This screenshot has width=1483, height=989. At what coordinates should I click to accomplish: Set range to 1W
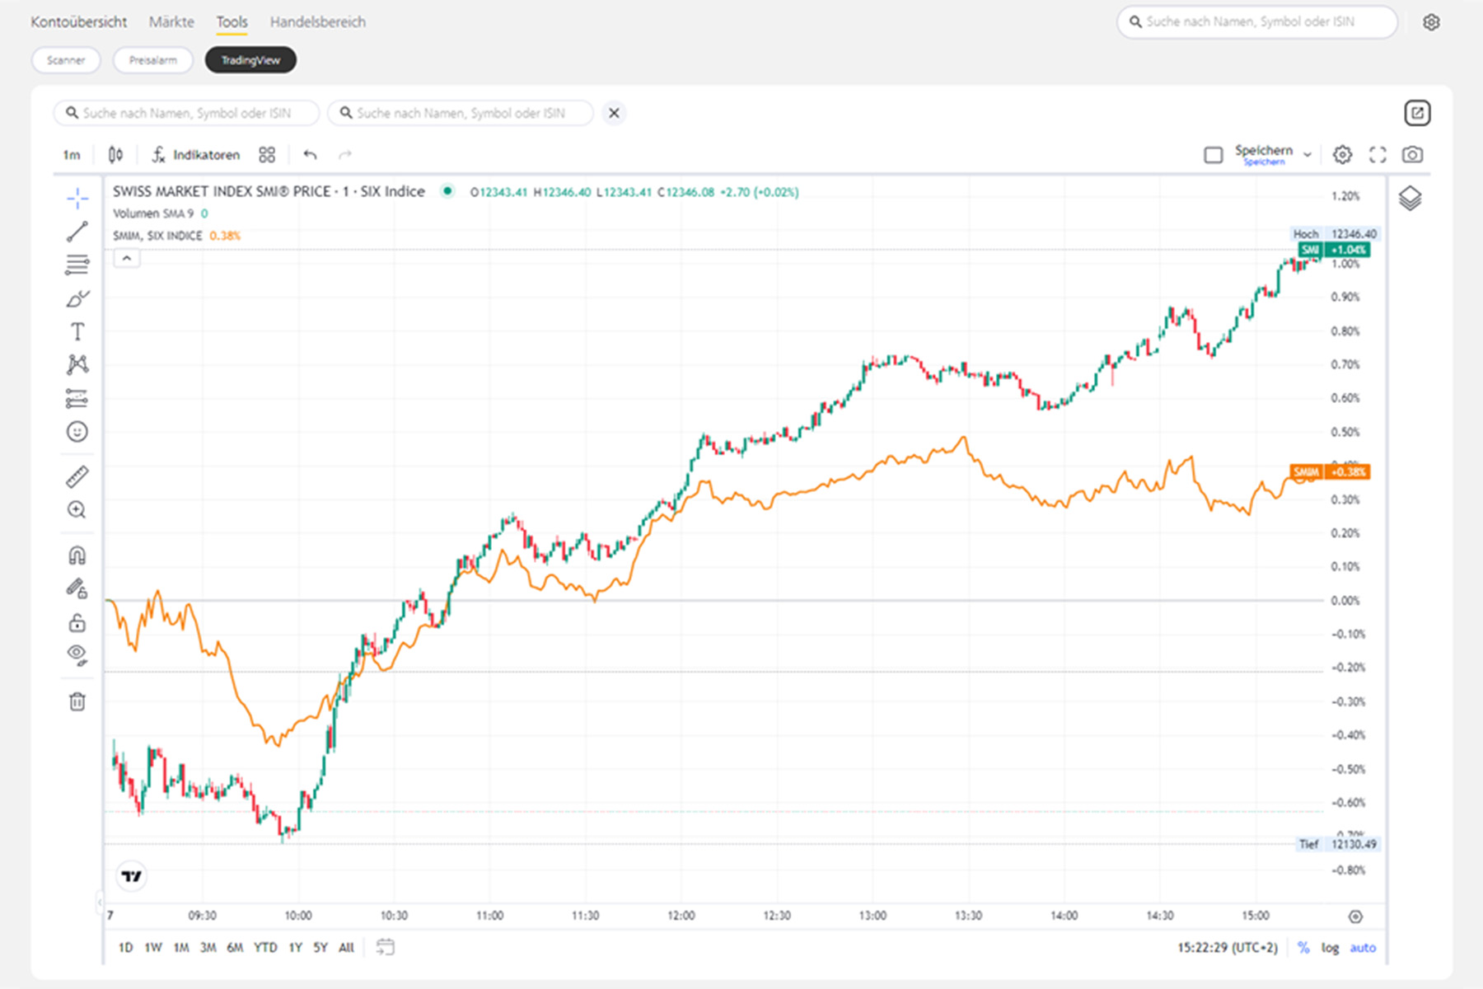153,948
